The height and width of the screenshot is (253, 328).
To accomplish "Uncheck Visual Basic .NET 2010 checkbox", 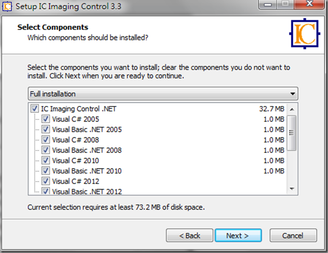I will tap(46, 171).
